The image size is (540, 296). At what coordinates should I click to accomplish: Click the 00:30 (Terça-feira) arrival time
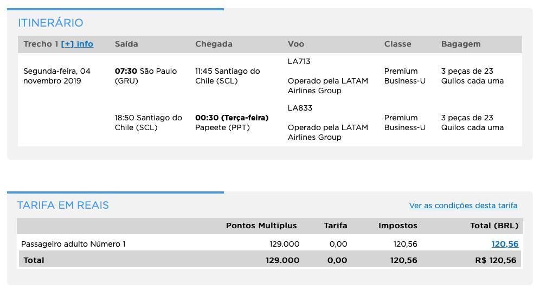tap(232, 118)
